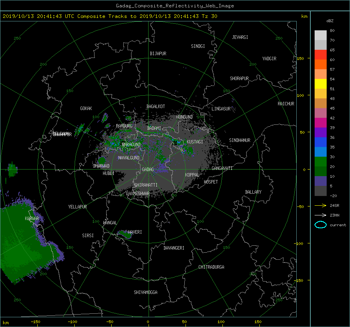Select the red 65 dBZ color swatch
This screenshot has width=350, height=327.
click(320, 54)
